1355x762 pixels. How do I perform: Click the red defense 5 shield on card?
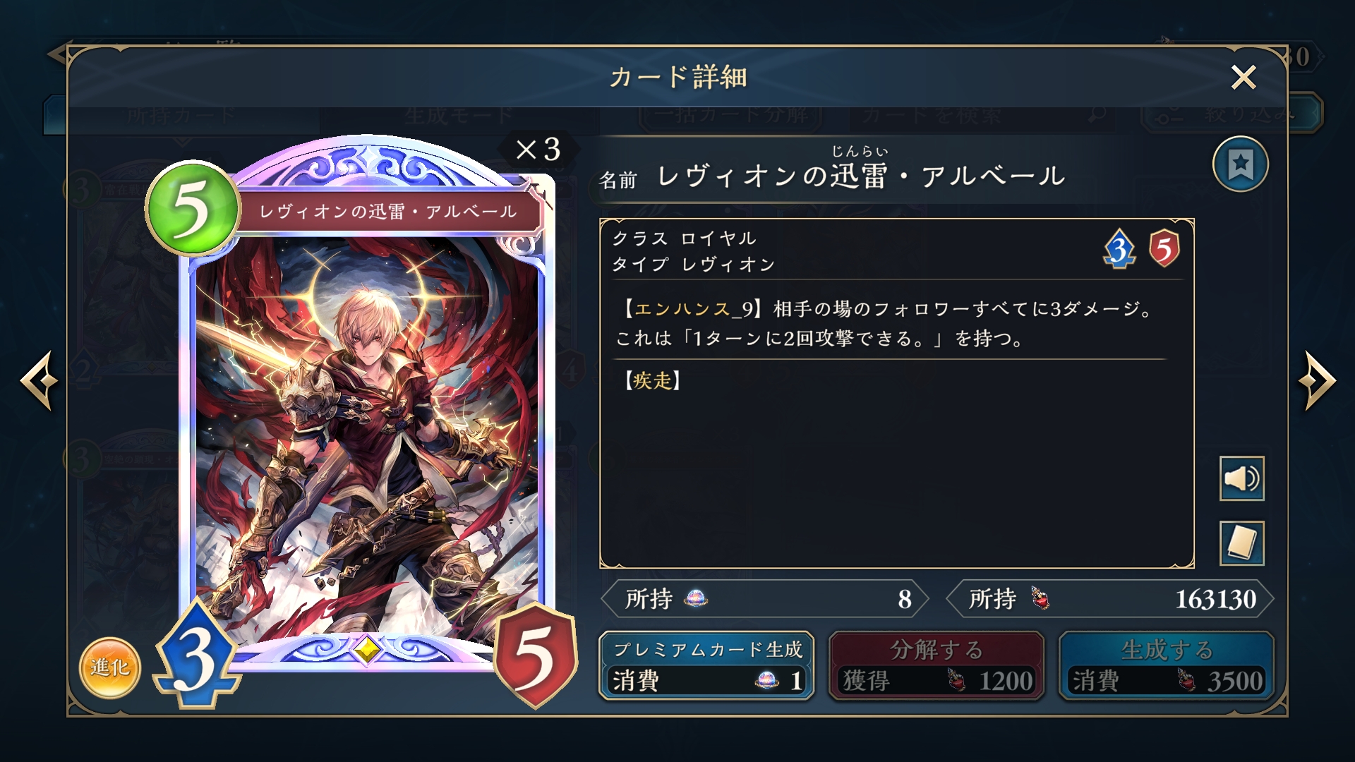[x=535, y=656]
